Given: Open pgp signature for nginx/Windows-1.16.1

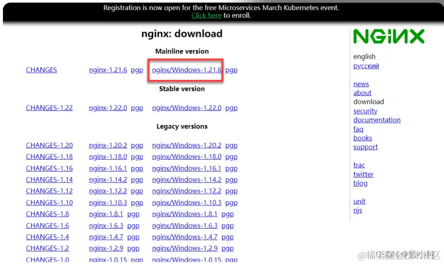Looking at the screenshot, I should pos(232,169).
